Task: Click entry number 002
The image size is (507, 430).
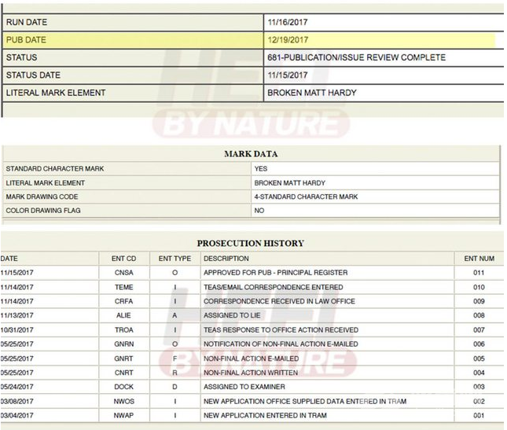Action: [x=479, y=401]
